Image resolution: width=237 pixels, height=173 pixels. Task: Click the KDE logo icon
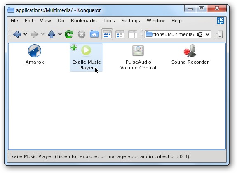coord(221,21)
